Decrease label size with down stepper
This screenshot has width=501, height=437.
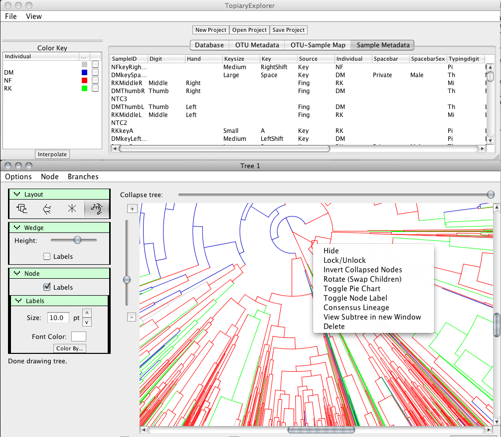click(87, 322)
